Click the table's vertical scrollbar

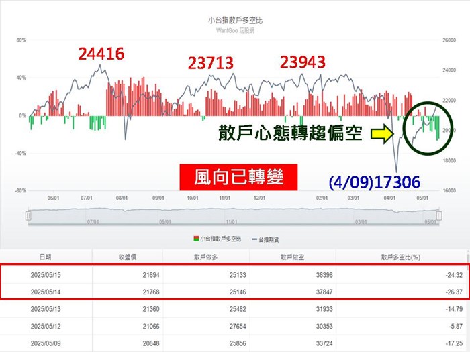(467, 302)
